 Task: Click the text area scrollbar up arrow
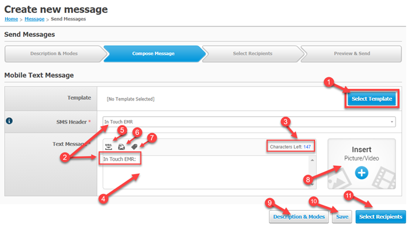tap(312, 160)
